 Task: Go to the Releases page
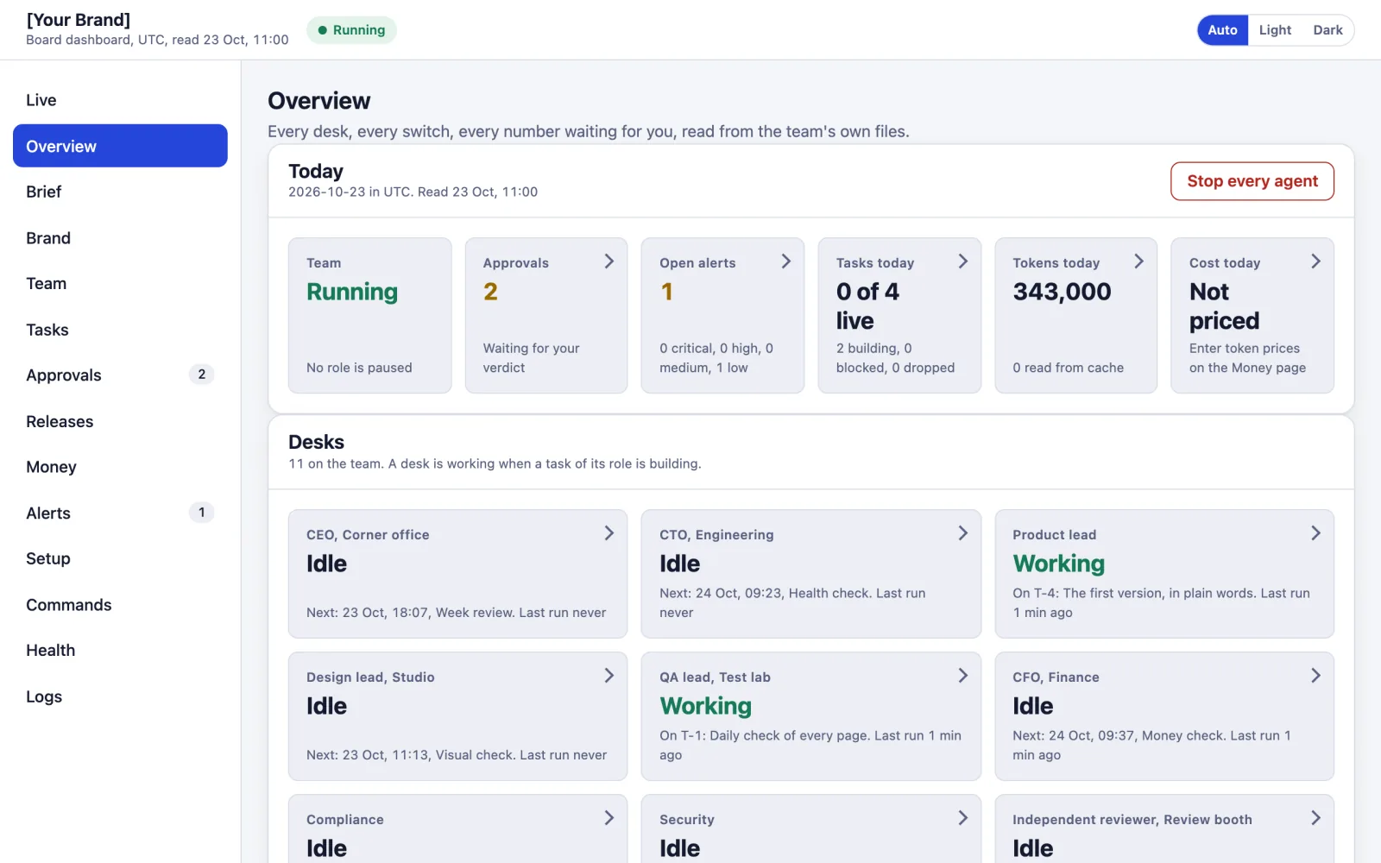[120, 421]
